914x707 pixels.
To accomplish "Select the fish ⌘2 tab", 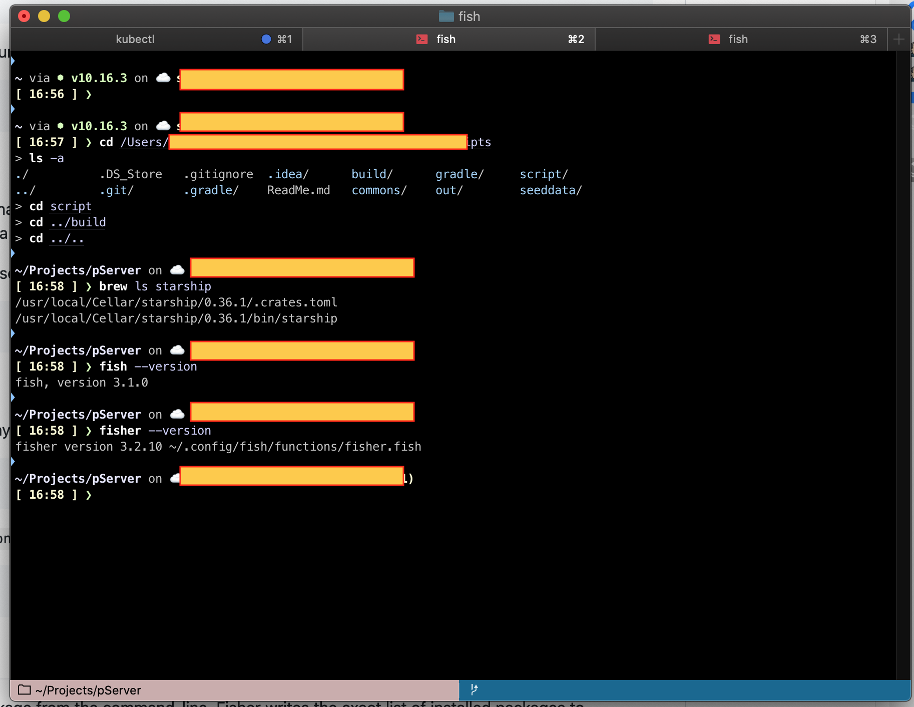I will click(x=445, y=39).
